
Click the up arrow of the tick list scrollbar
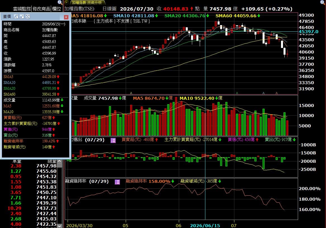[60, 161]
